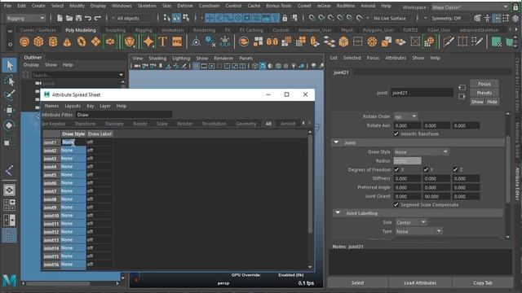Collapse the Joint section
The height and width of the screenshot is (293, 522).
[x=336, y=142]
